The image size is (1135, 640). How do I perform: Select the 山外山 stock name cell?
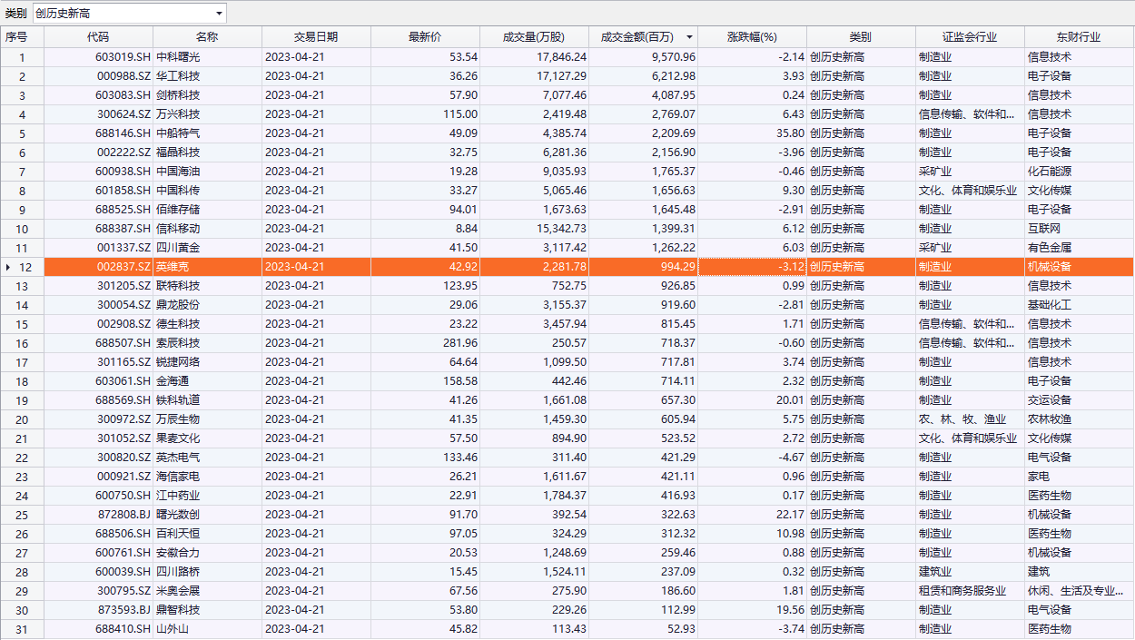(207, 629)
